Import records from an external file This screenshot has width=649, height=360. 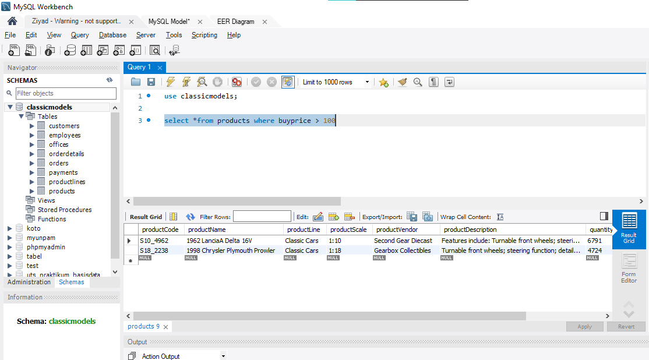point(428,217)
